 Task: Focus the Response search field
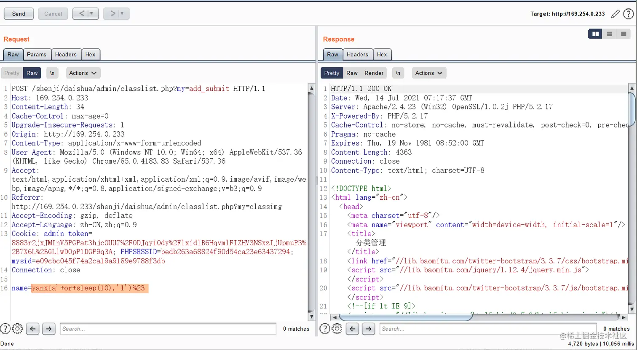[x=488, y=329]
